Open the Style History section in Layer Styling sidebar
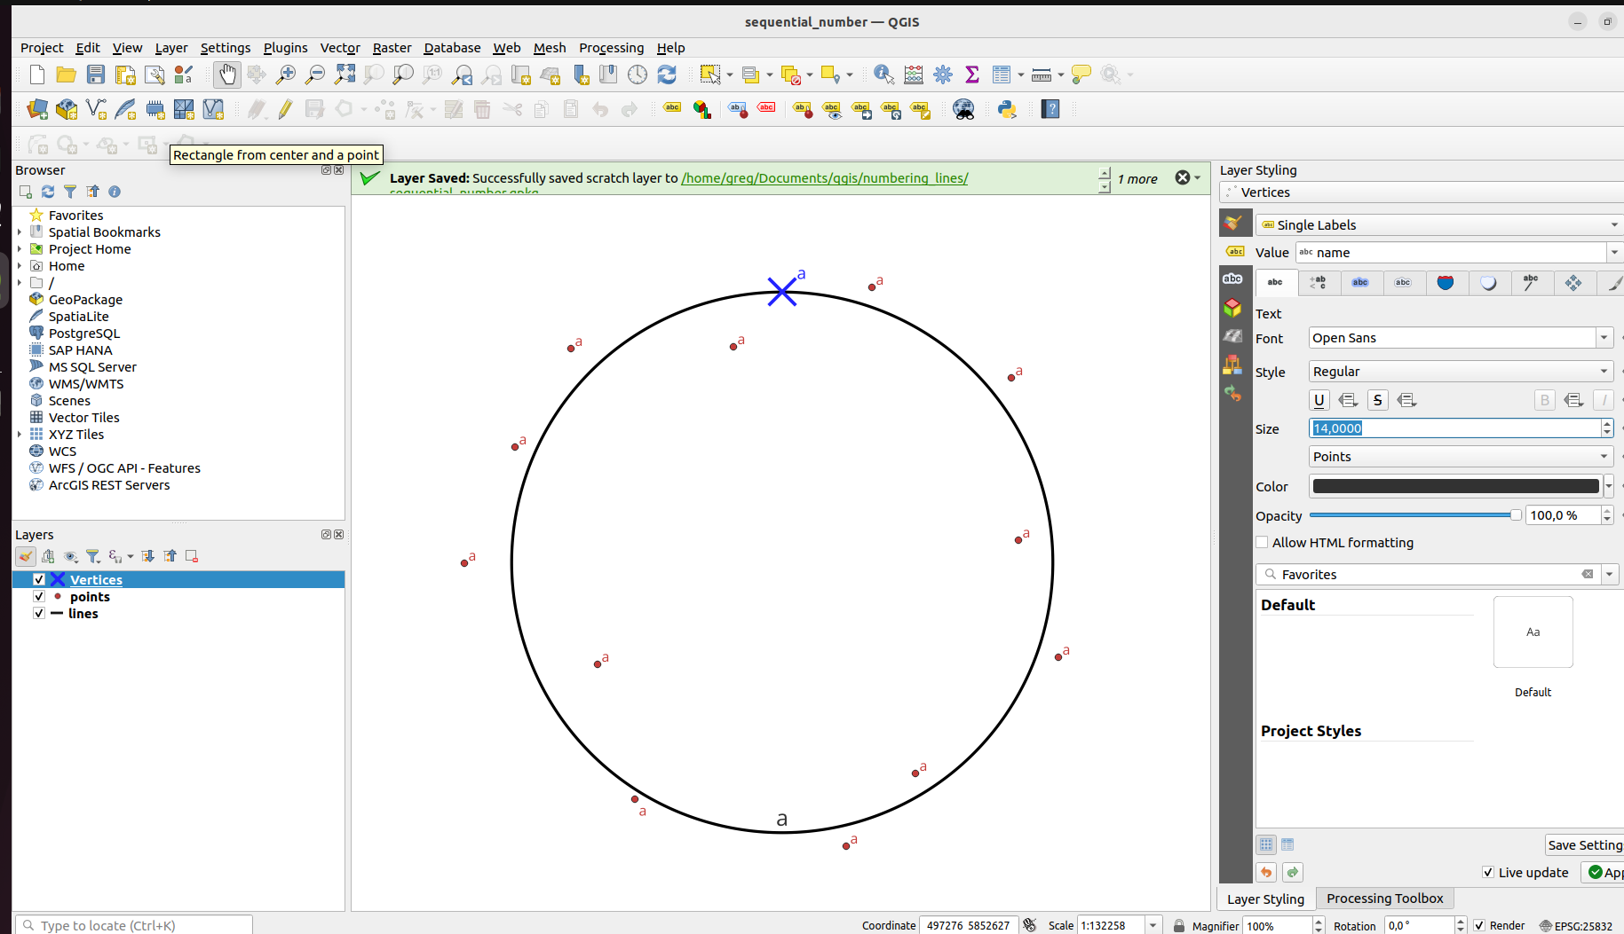This screenshot has height=934, width=1624. (x=1232, y=392)
